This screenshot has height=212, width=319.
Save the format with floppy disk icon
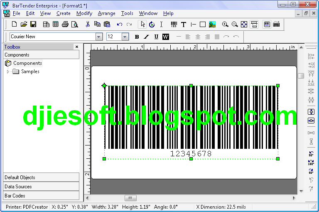tap(33, 24)
